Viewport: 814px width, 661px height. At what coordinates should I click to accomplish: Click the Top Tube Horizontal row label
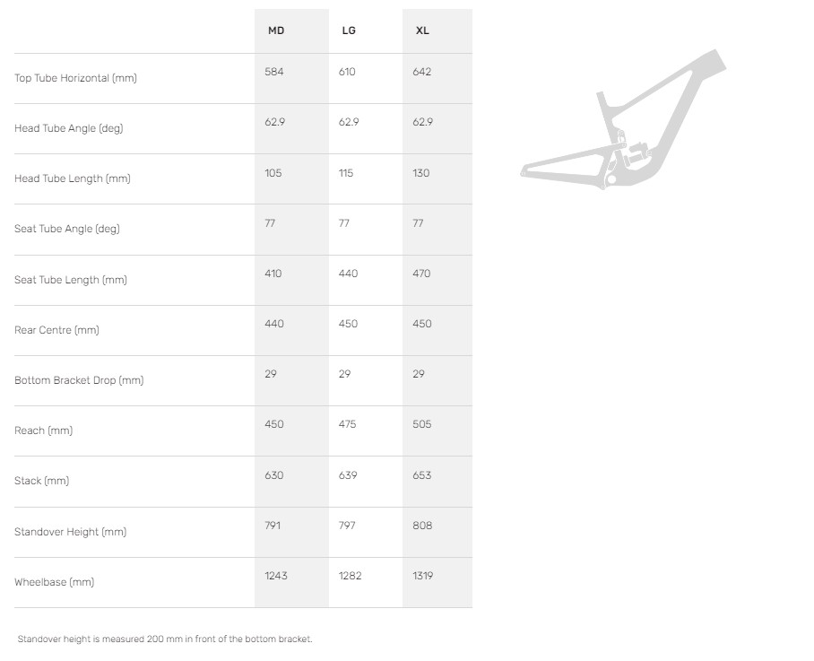tap(75, 78)
